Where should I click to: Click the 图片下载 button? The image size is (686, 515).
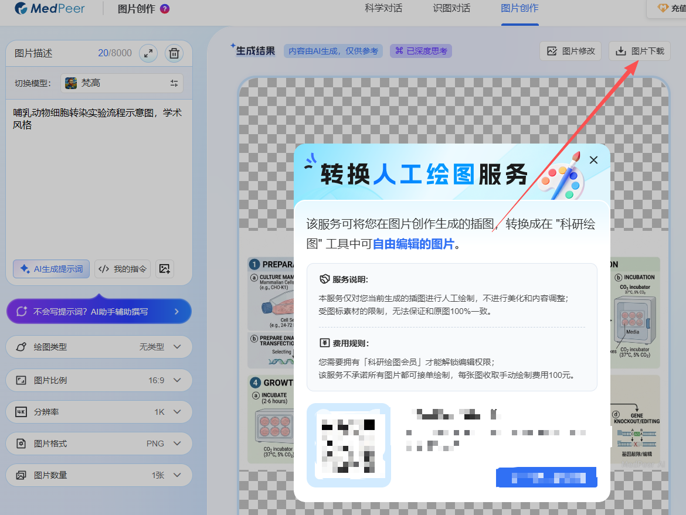pos(640,51)
